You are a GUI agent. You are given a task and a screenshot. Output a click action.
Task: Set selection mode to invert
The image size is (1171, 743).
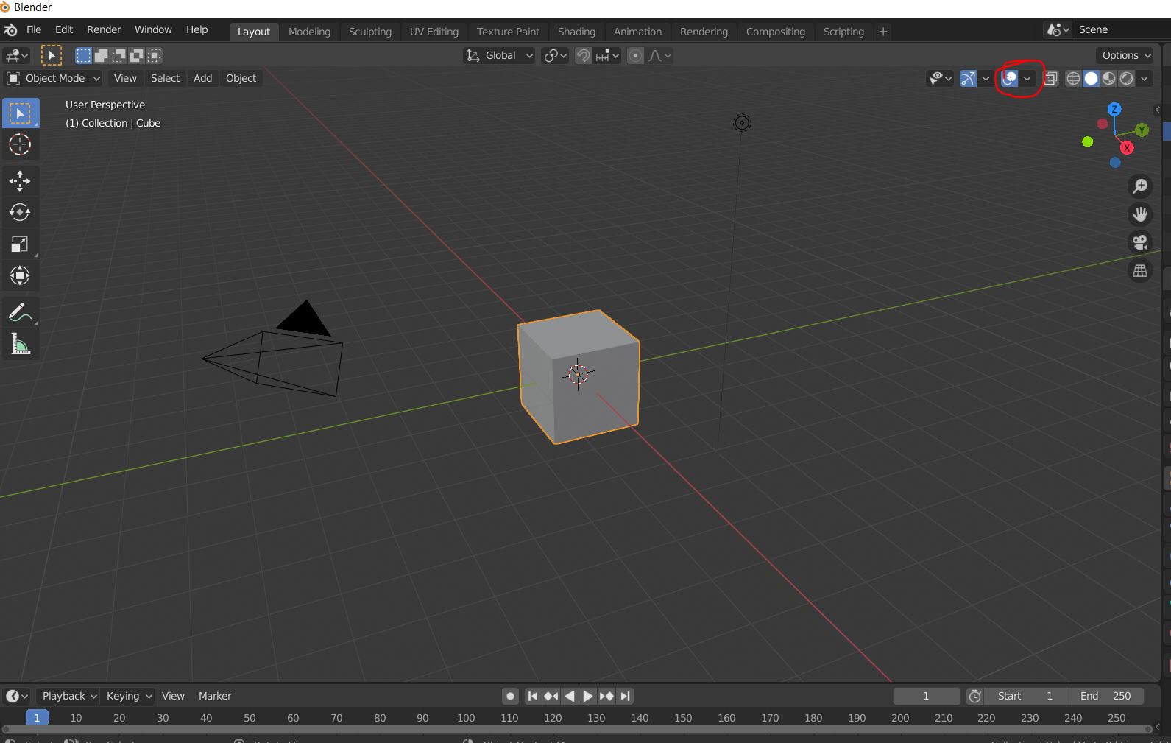tap(137, 55)
